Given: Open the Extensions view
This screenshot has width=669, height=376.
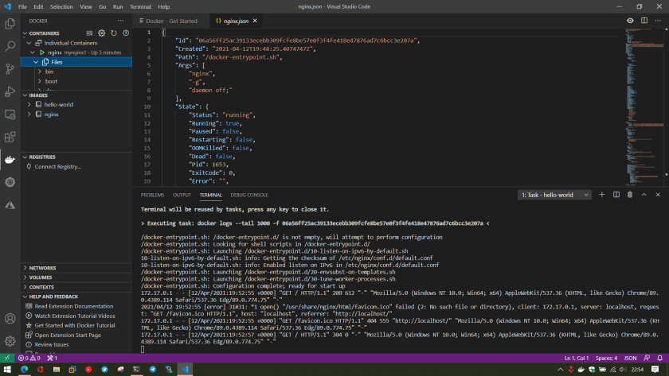Looking at the screenshot, I should (x=10, y=137).
